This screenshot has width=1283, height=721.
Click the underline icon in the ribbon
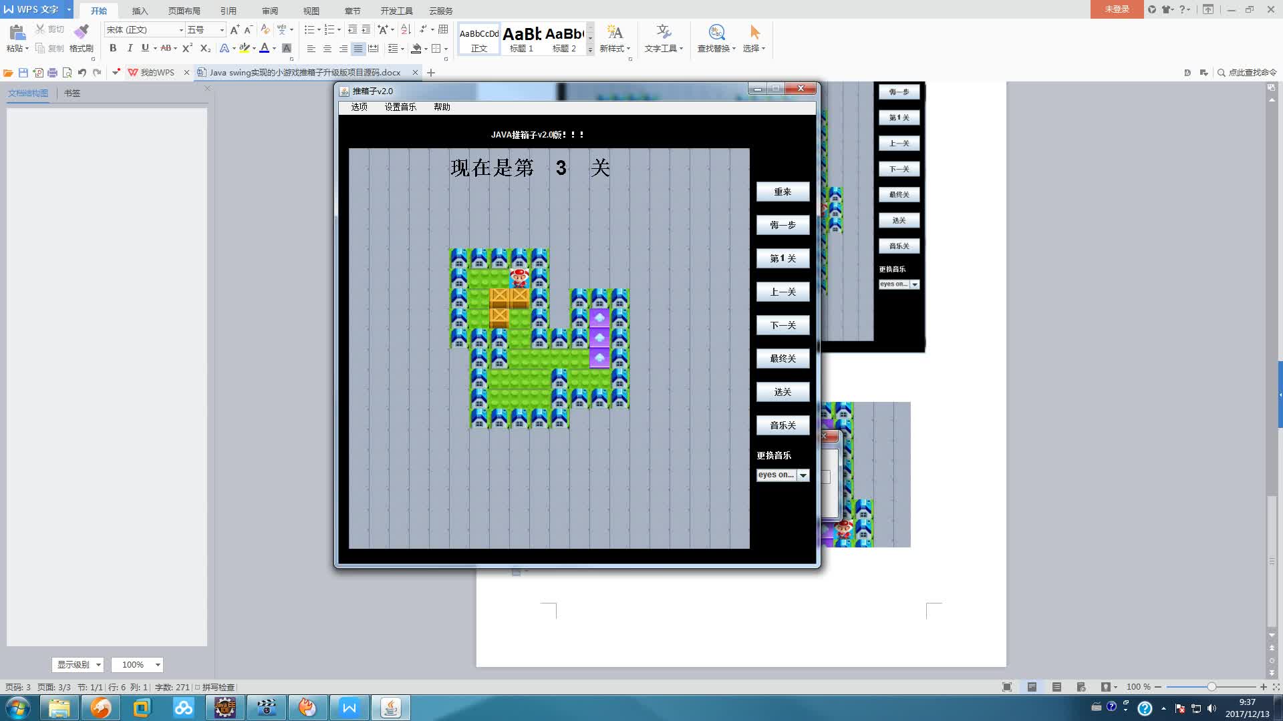click(145, 48)
